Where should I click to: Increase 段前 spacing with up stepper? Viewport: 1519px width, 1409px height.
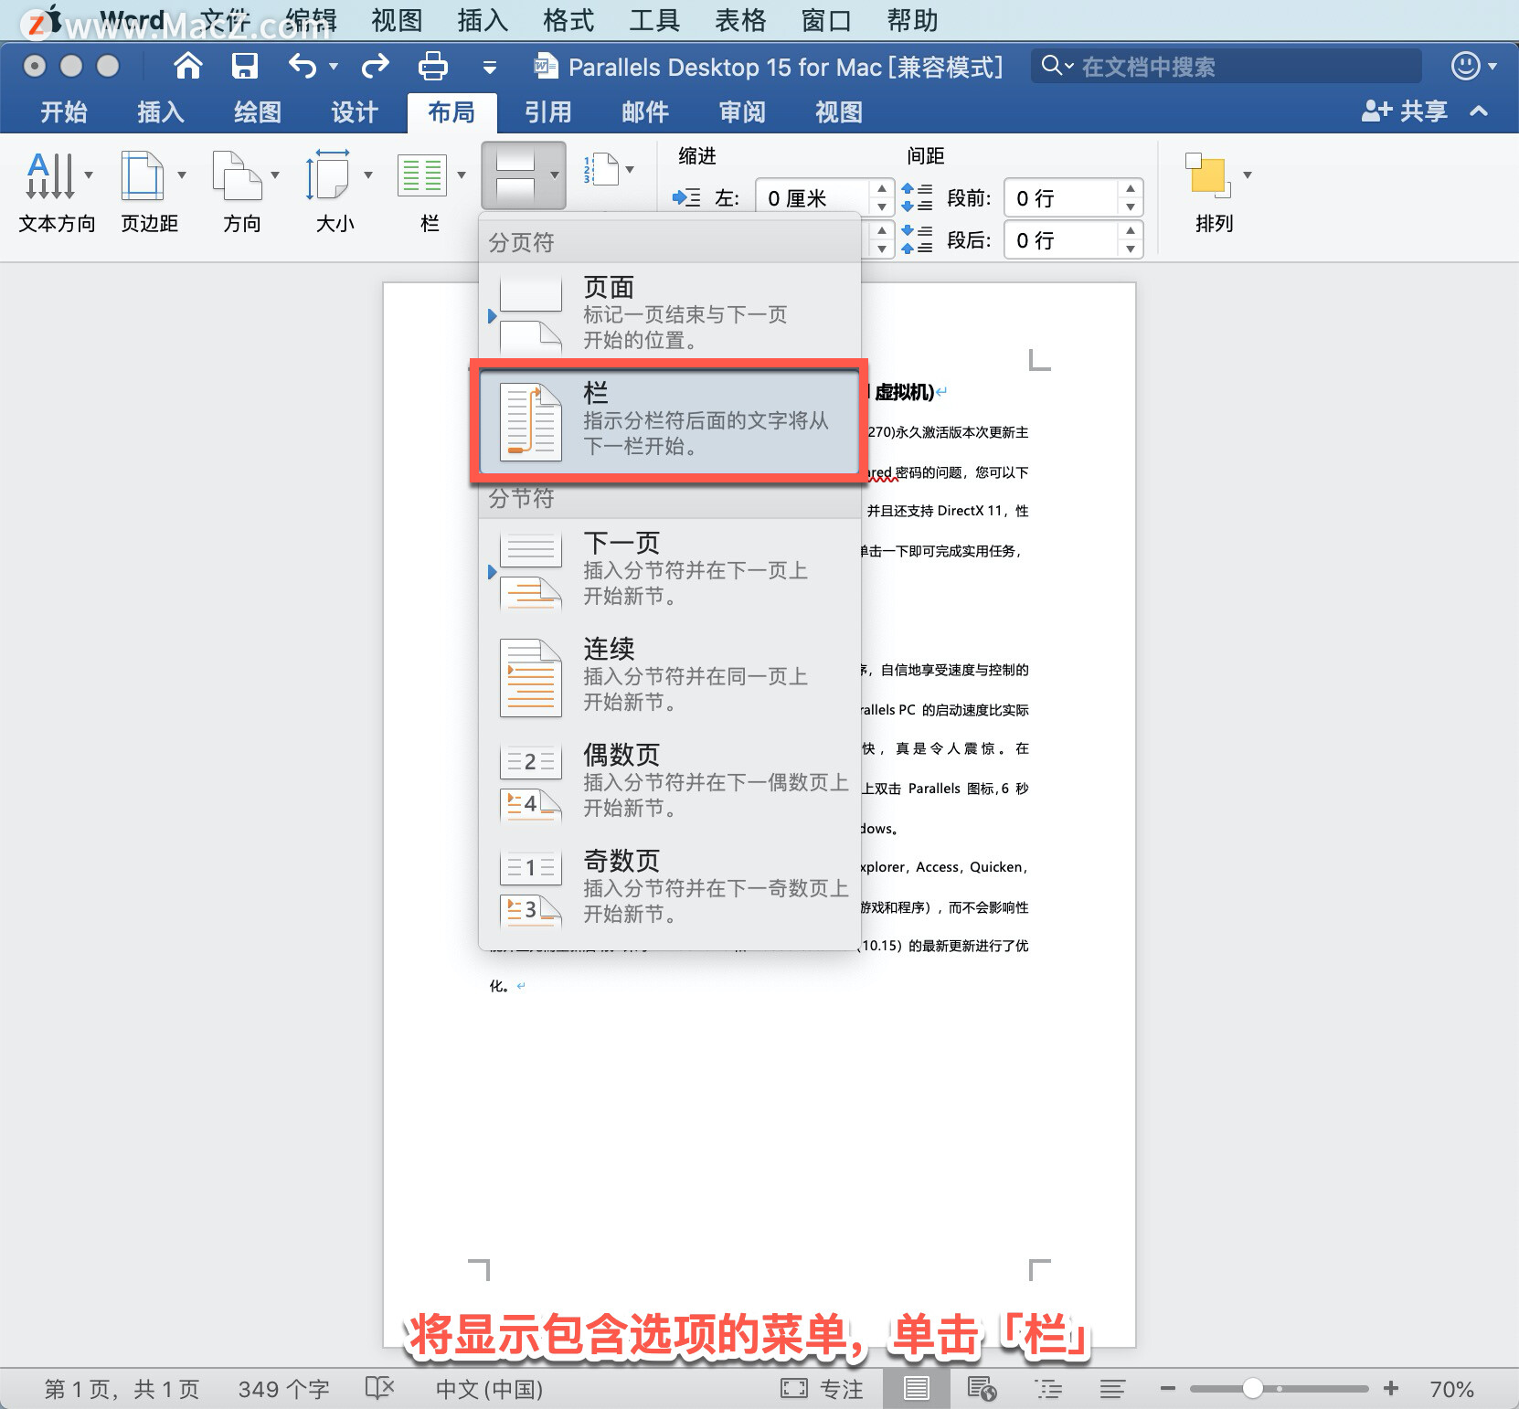tap(1131, 188)
